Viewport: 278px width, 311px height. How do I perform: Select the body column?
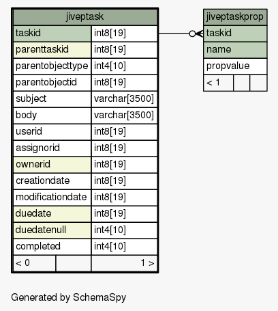coord(52,116)
